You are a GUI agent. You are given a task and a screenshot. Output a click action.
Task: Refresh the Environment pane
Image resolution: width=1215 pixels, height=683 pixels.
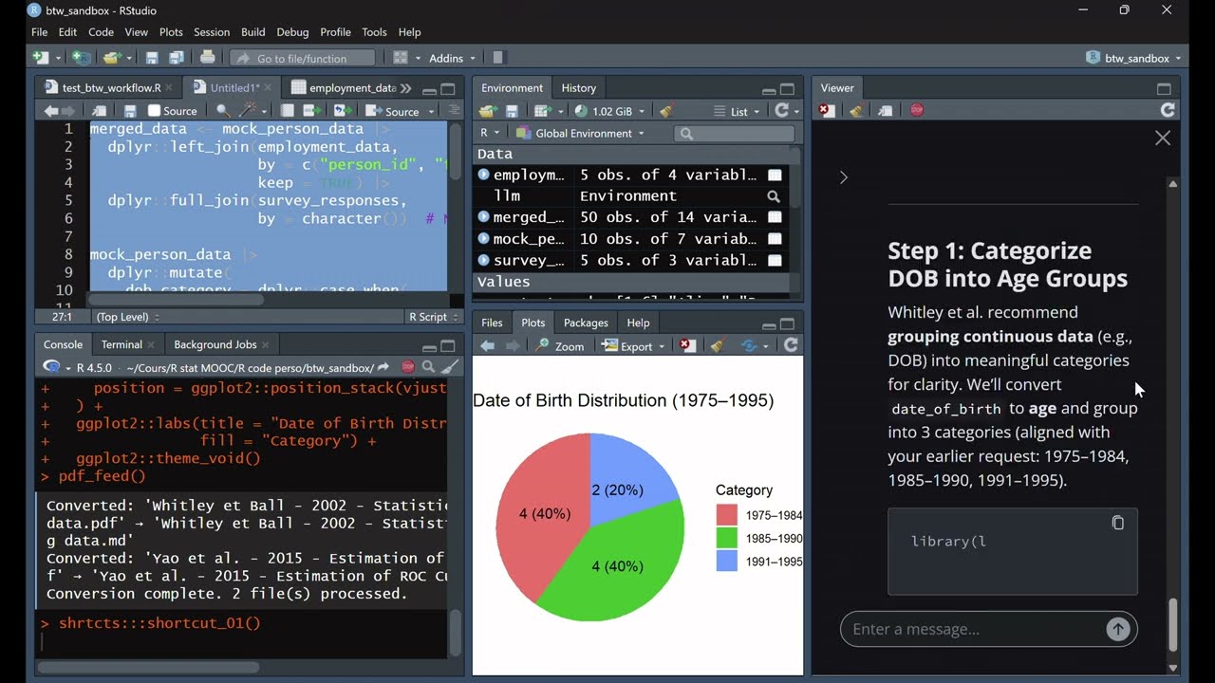[x=781, y=111]
